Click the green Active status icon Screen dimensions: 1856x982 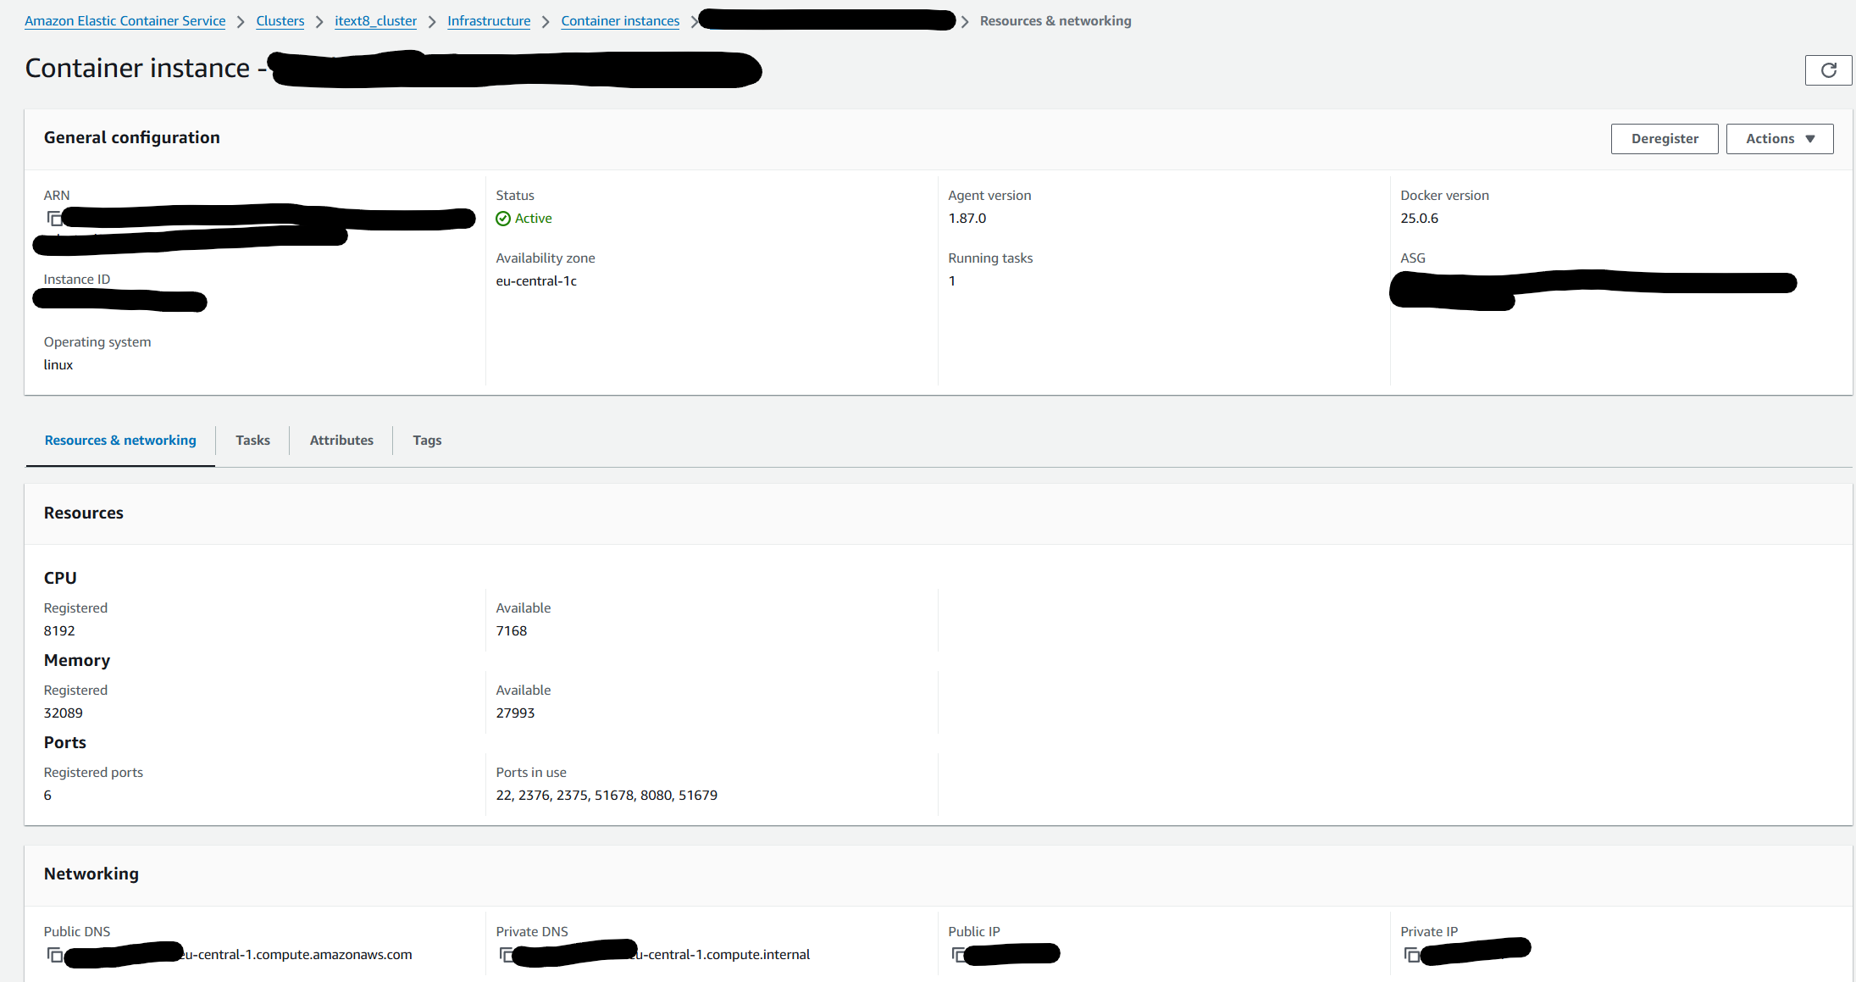(x=503, y=219)
